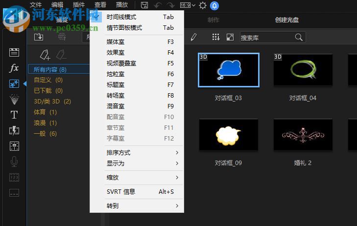Screen dimensions: 357x226
Task: Select the 对话框_09 yellow cloud thumbnail
Action: (229, 135)
